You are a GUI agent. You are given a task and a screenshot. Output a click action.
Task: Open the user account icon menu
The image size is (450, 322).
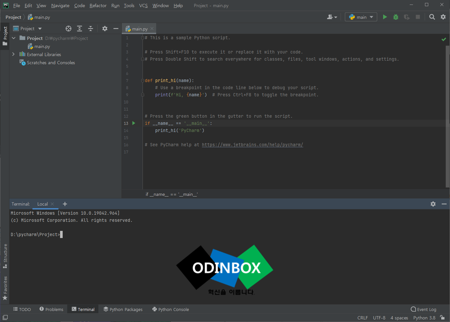click(332, 17)
